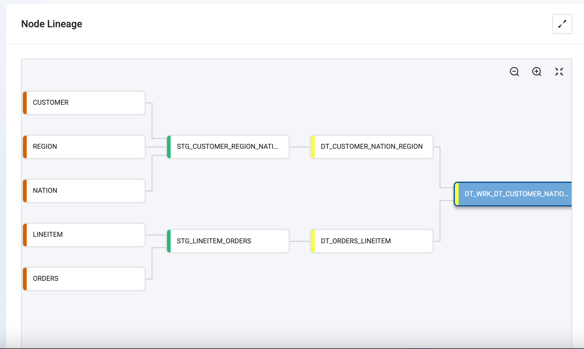Click orange color bar on CUSTOMER node
The image size is (584, 349).
click(25, 103)
